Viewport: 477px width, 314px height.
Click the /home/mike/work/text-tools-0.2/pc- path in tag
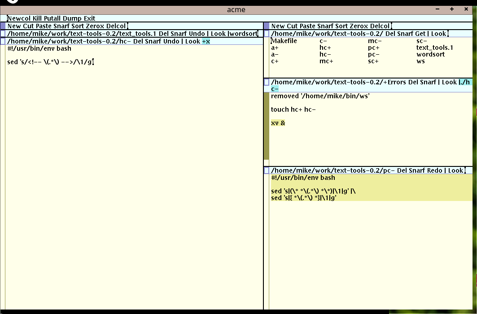coord(333,170)
